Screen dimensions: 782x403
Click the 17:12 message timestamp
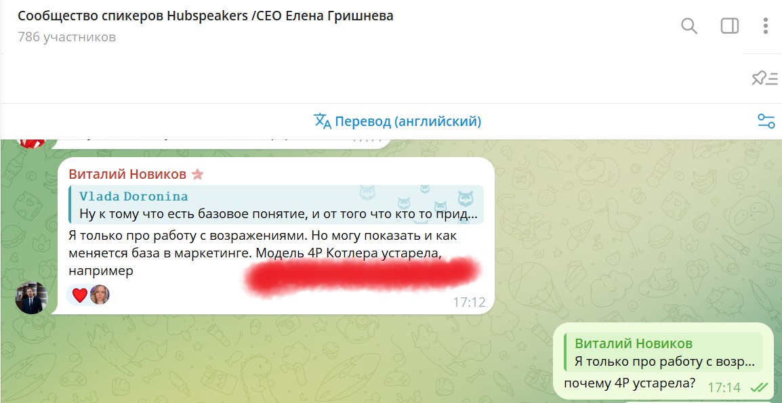[x=469, y=302]
